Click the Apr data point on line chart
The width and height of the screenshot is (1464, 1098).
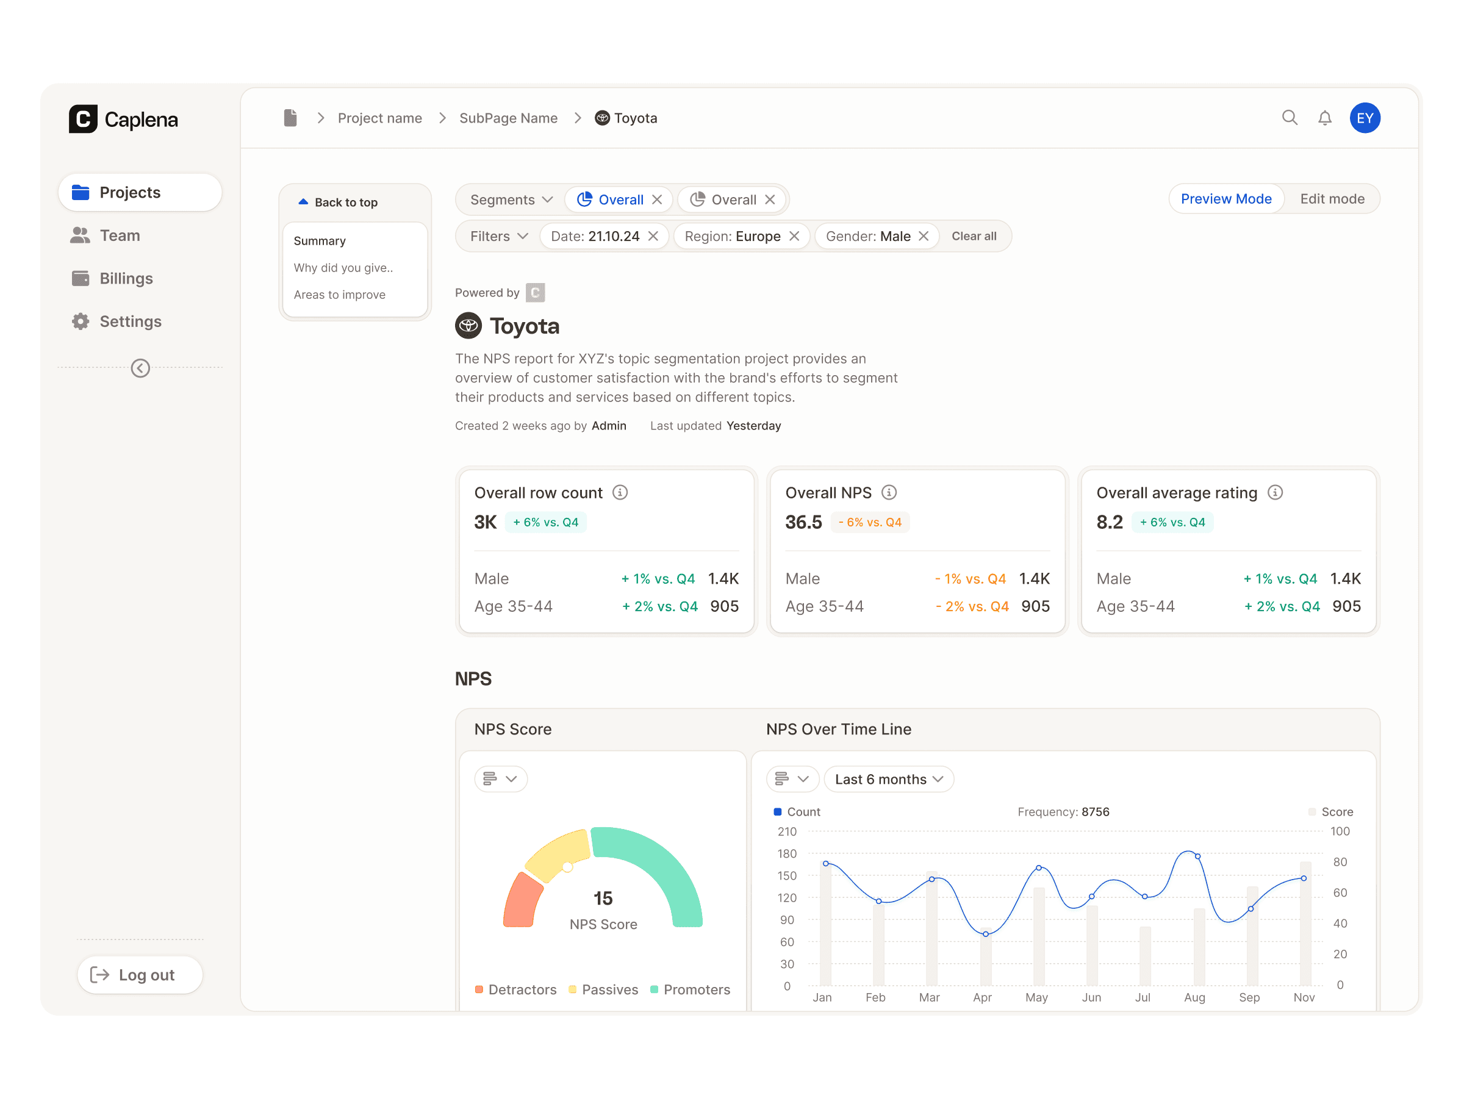tap(986, 934)
